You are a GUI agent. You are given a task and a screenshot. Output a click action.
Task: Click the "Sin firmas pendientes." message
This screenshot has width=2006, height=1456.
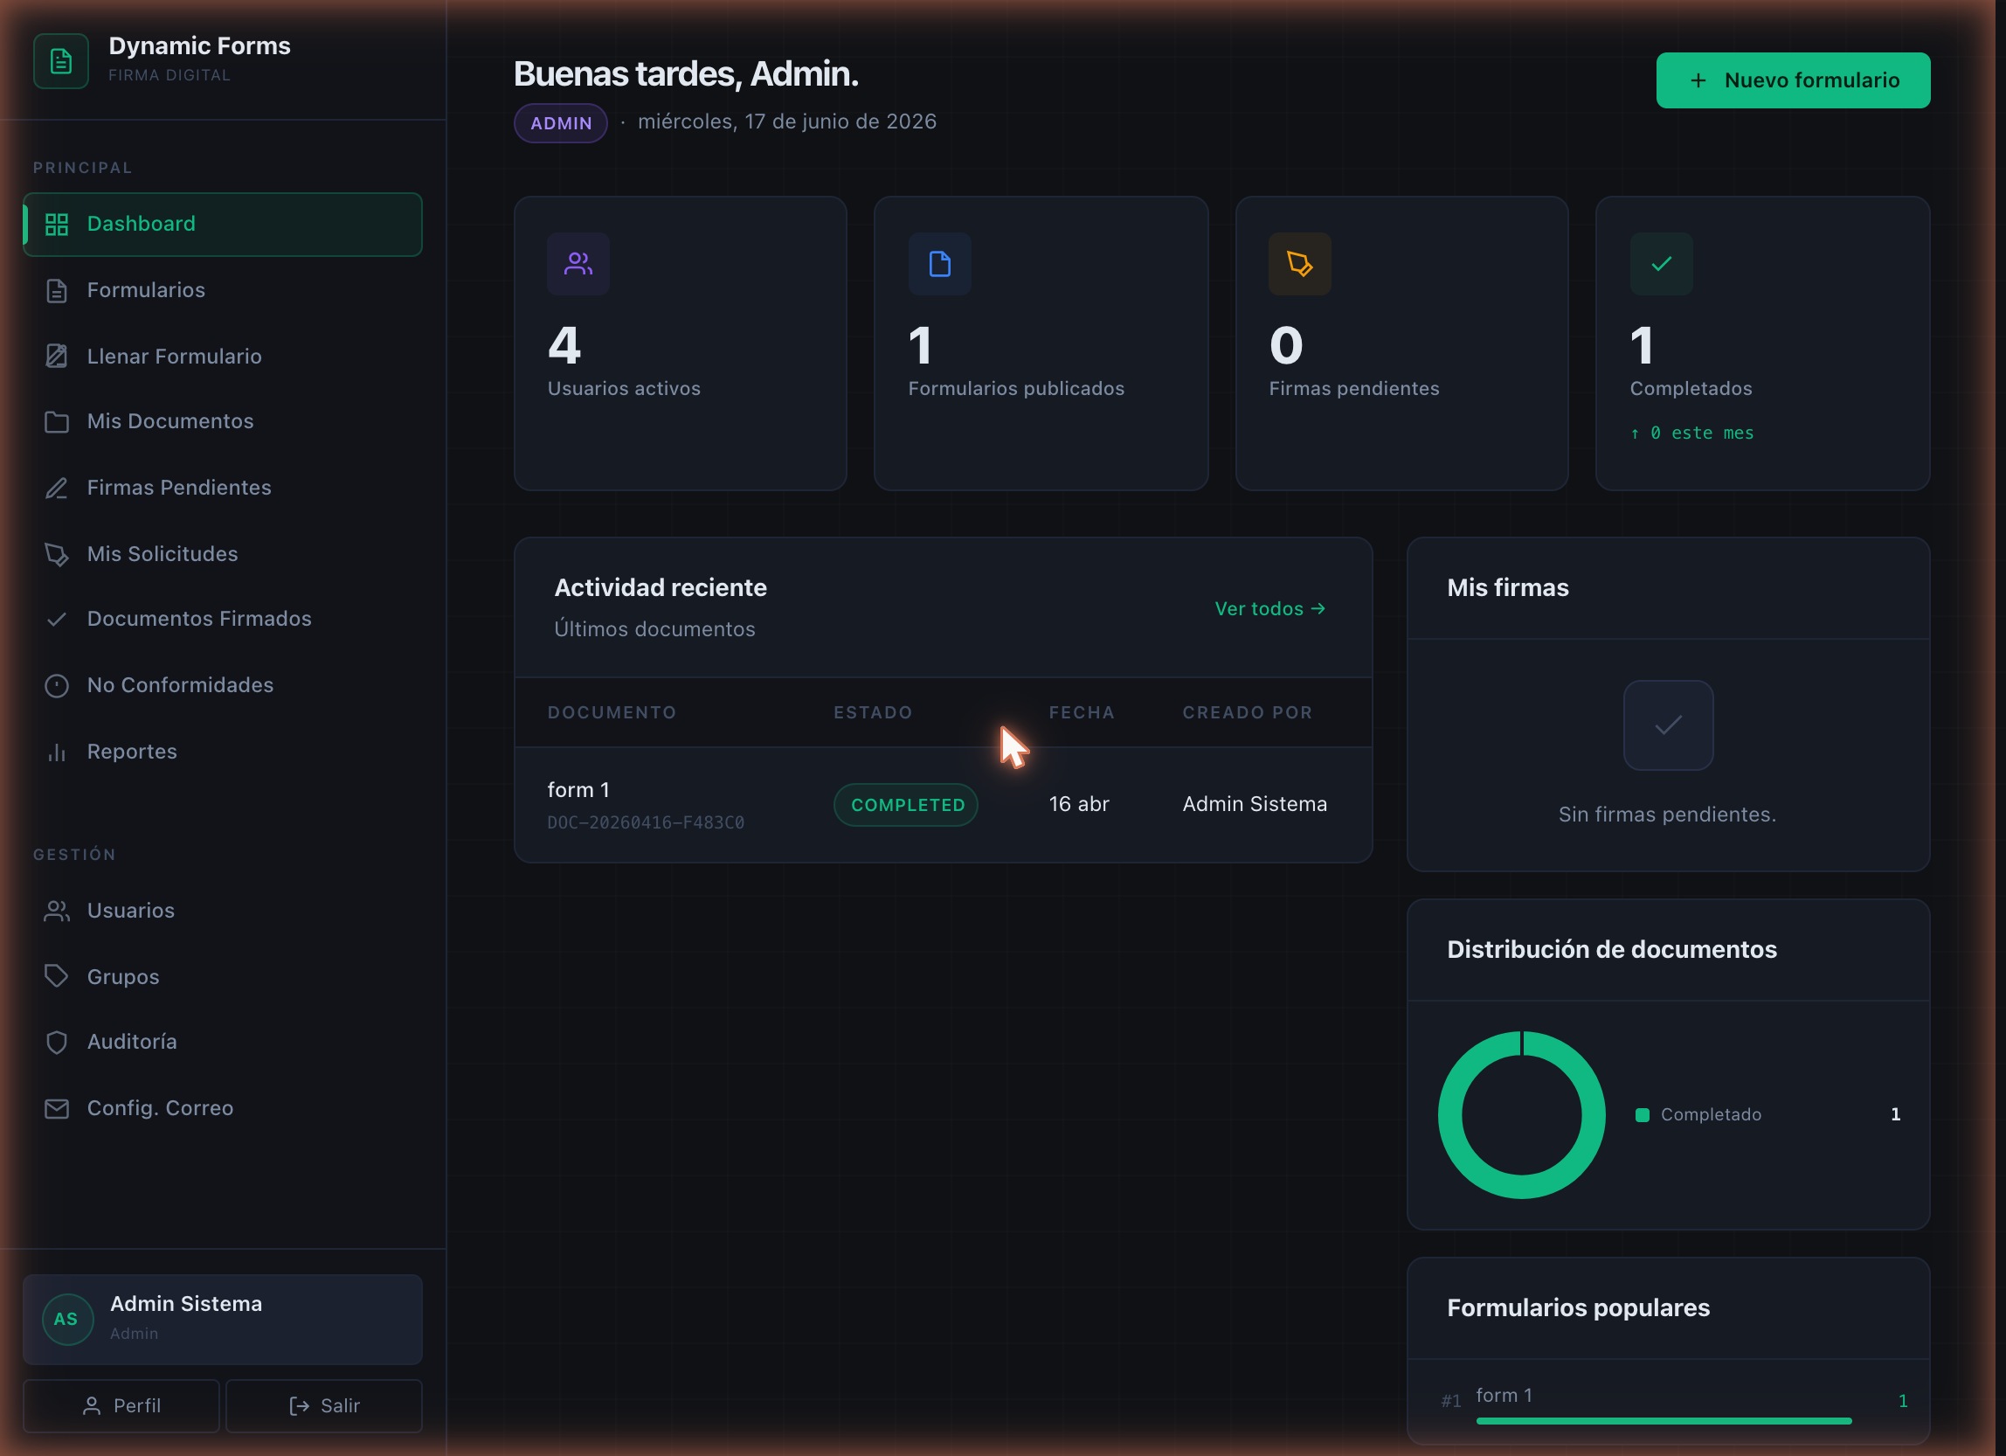[1667, 815]
